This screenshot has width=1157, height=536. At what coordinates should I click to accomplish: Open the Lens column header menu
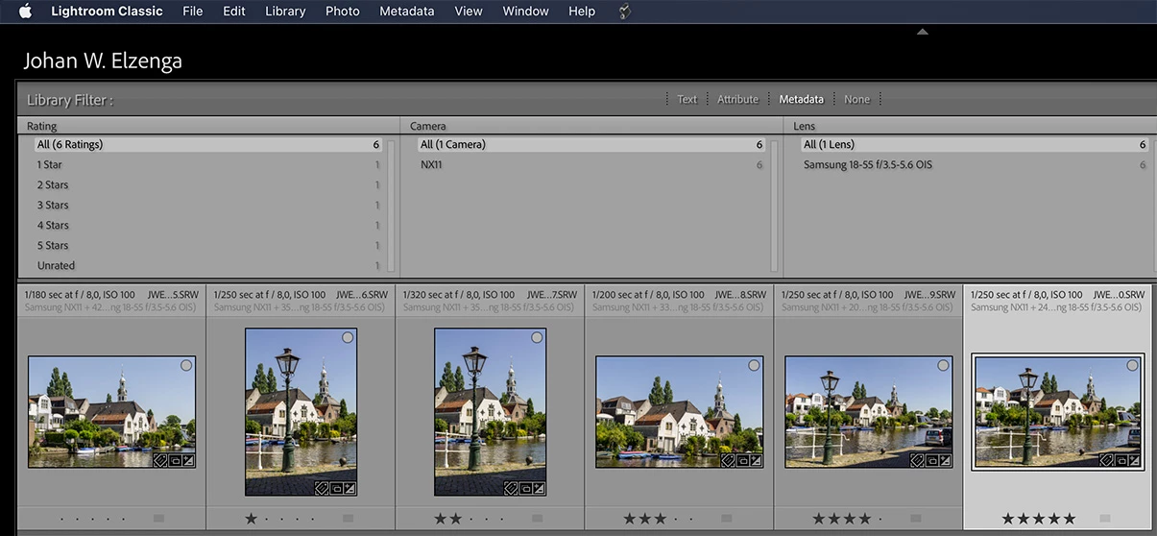805,126
